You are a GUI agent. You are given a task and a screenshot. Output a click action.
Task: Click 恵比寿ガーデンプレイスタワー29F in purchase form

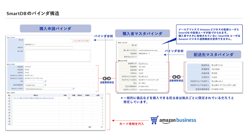coord(34,78)
